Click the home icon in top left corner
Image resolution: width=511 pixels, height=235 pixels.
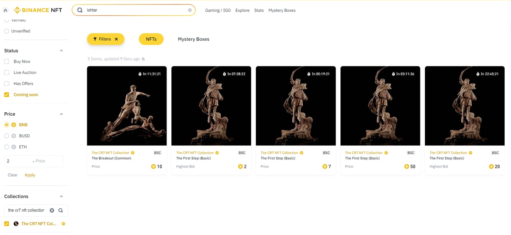coord(5,10)
